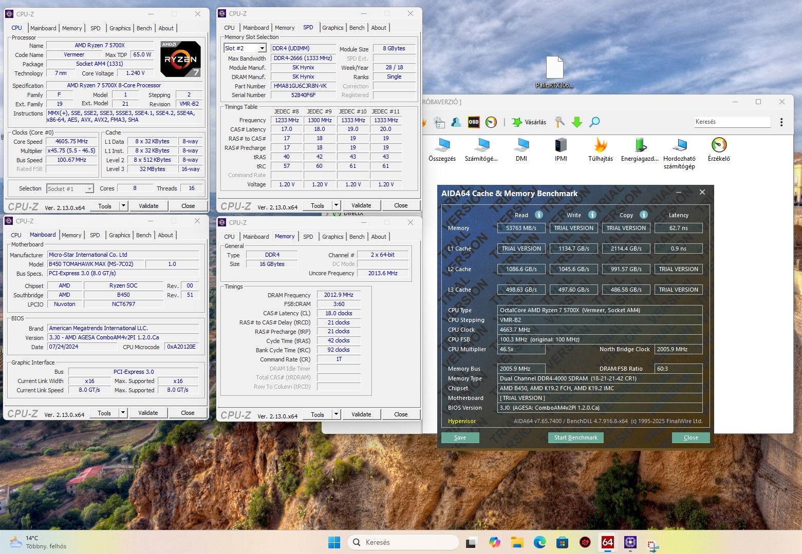Click the info icon next to Copy
The width and height of the screenshot is (802, 554).
[644, 215]
